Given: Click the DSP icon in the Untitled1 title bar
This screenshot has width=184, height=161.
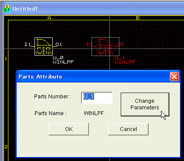Looking at the screenshot, I should [7, 8].
